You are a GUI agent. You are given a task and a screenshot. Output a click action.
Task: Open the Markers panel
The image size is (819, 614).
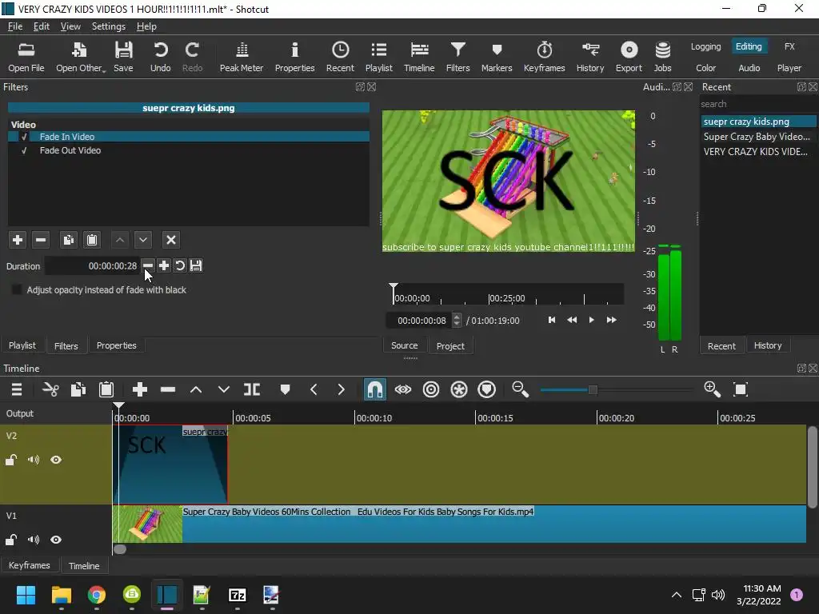click(x=497, y=57)
